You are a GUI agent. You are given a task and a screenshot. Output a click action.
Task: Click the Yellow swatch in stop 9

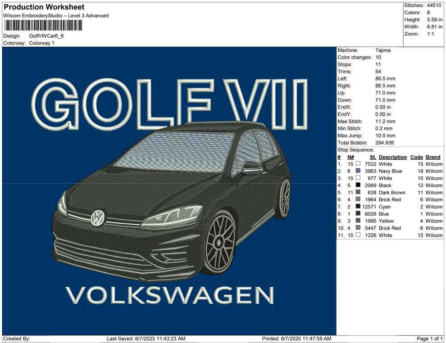click(x=358, y=221)
